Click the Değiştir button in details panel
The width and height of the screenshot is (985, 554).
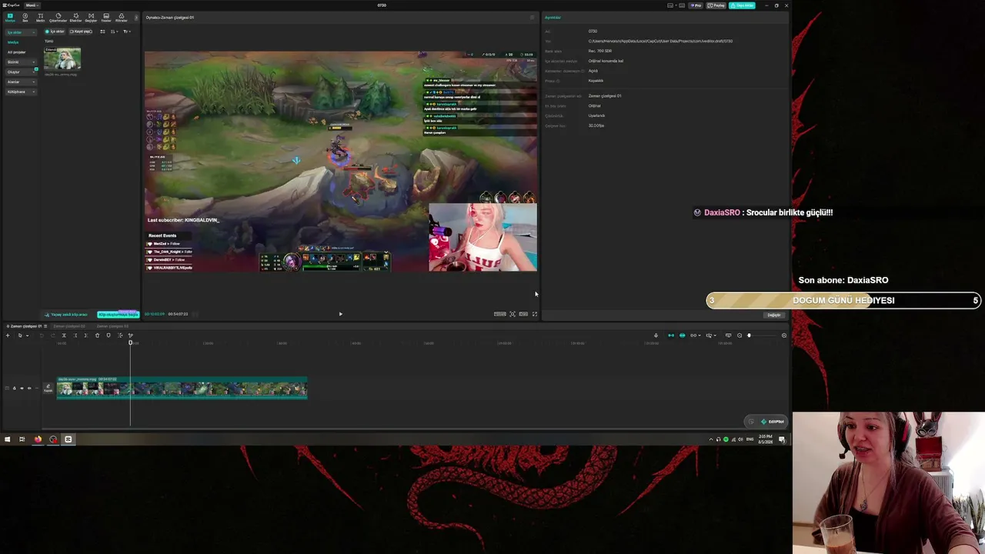[x=774, y=315]
